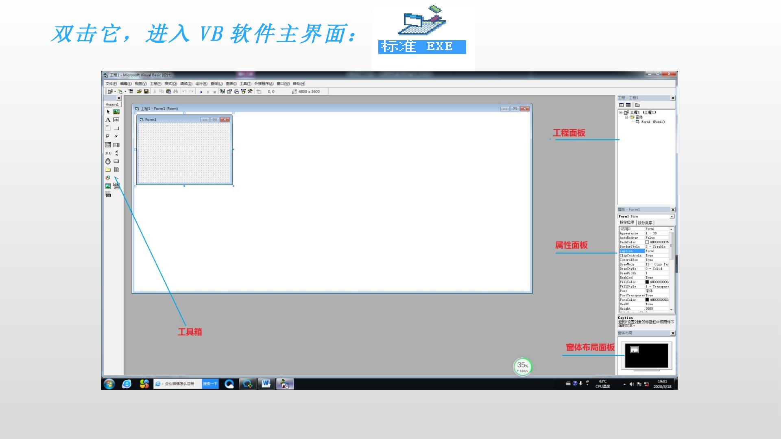The image size is (781, 439).
Task: Open the Windows Start button
Action: [109, 384]
